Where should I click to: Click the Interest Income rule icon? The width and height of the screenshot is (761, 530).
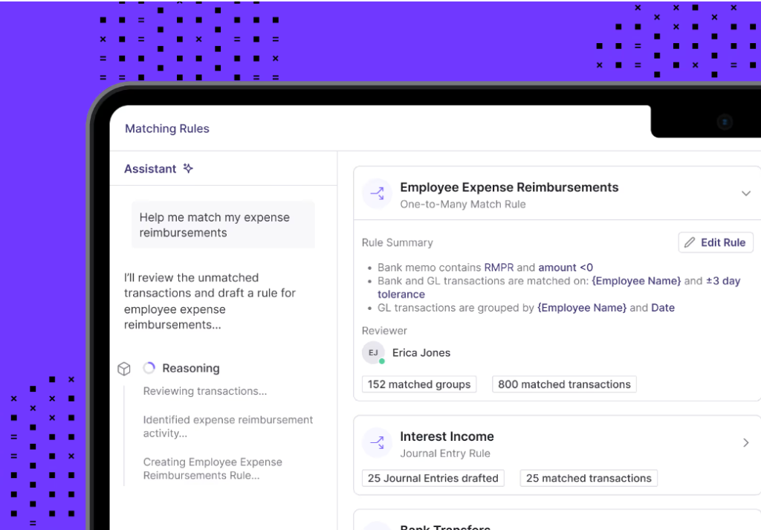[x=378, y=443]
